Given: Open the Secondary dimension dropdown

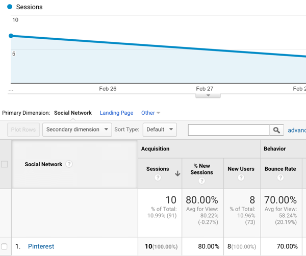Looking at the screenshot, I should tap(77, 130).
